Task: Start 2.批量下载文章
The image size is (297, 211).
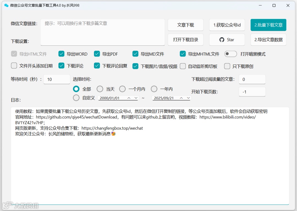Action: (x=268, y=25)
